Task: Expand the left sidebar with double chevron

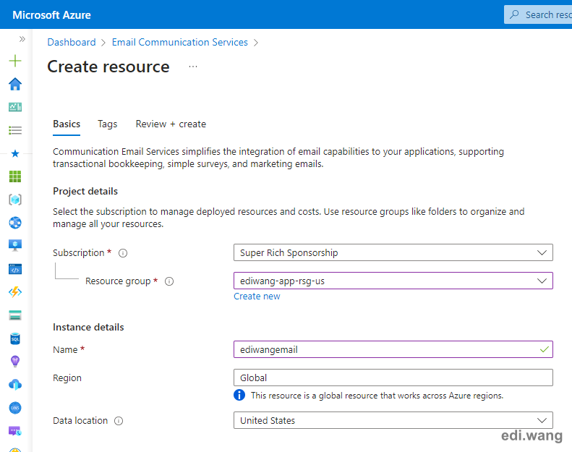Action: (22, 39)
